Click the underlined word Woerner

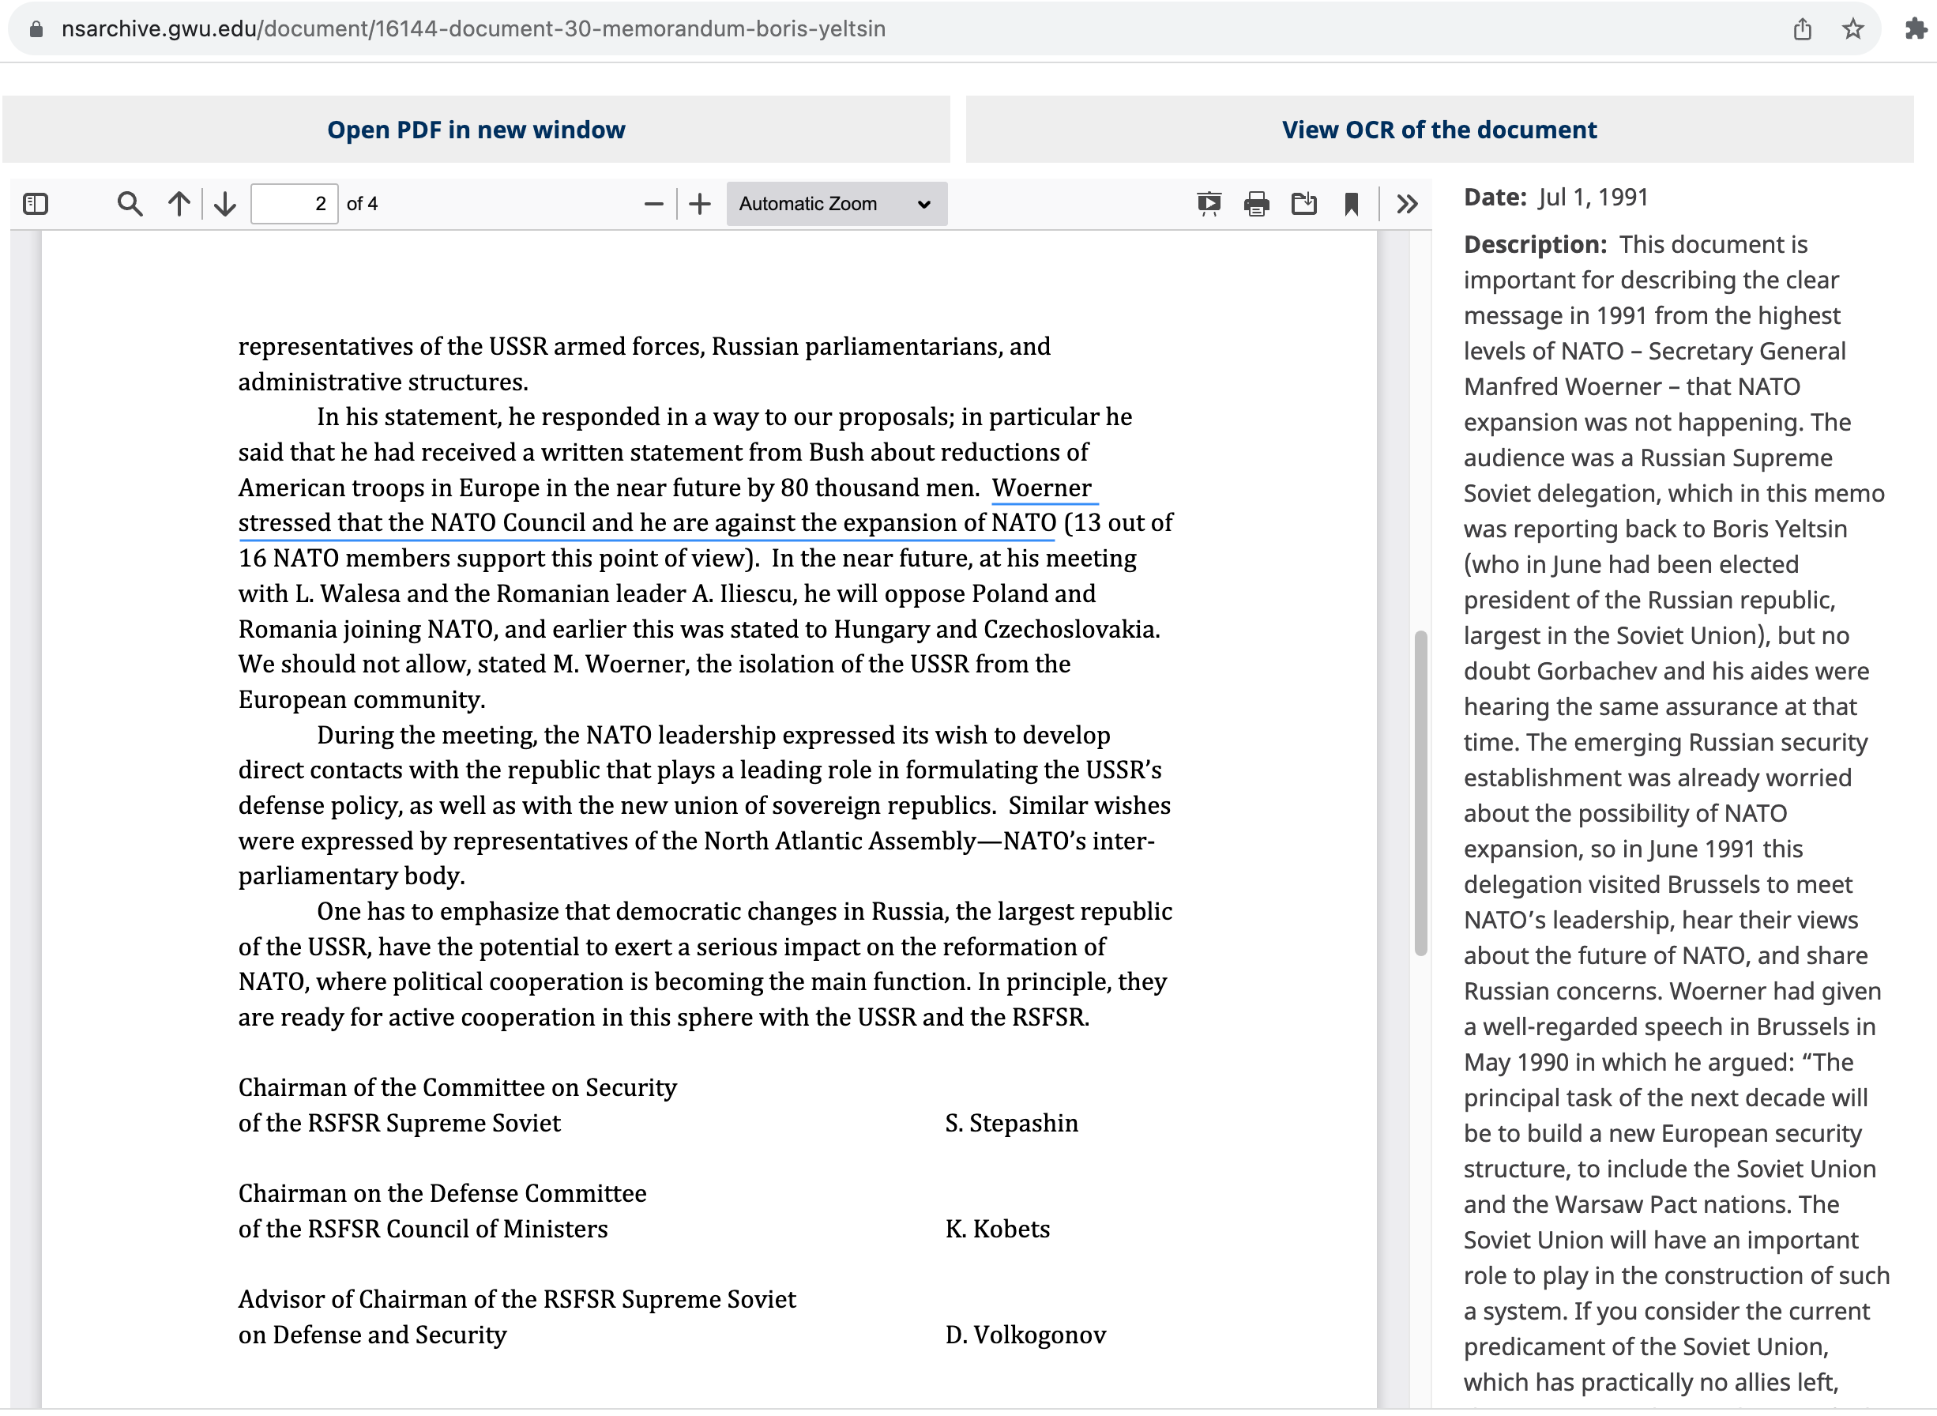coord(1042,488)
